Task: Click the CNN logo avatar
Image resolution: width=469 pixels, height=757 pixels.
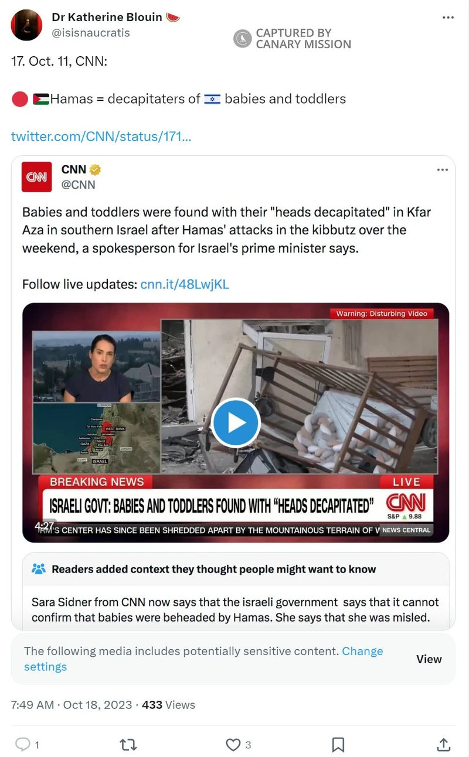Action: (37, 177)
